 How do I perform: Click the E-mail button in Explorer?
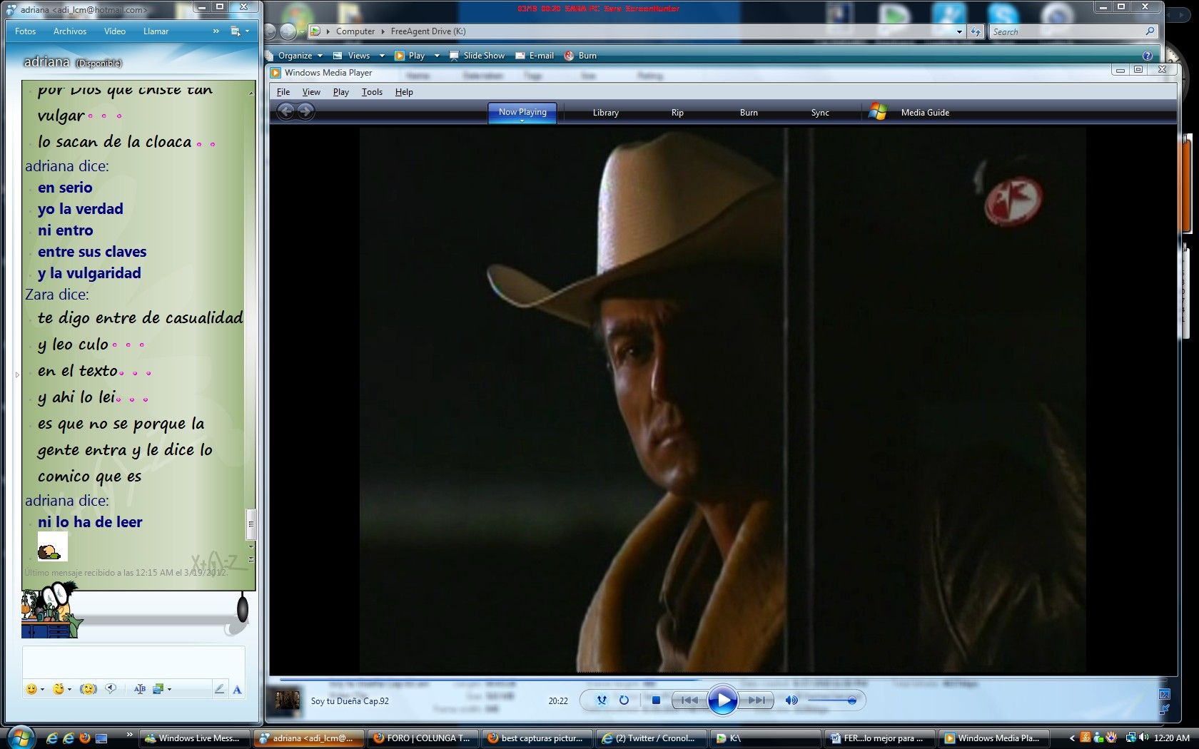[x=535, y=56]
